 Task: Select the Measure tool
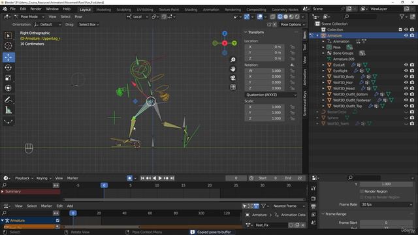(8, 110)
